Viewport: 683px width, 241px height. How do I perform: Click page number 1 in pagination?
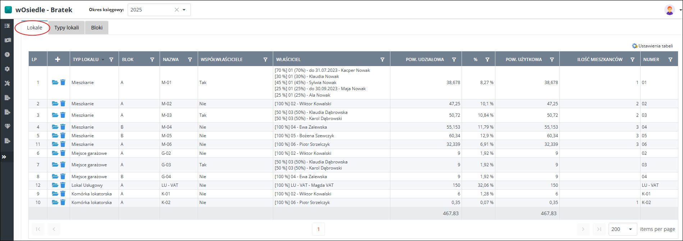coord(318,229)
